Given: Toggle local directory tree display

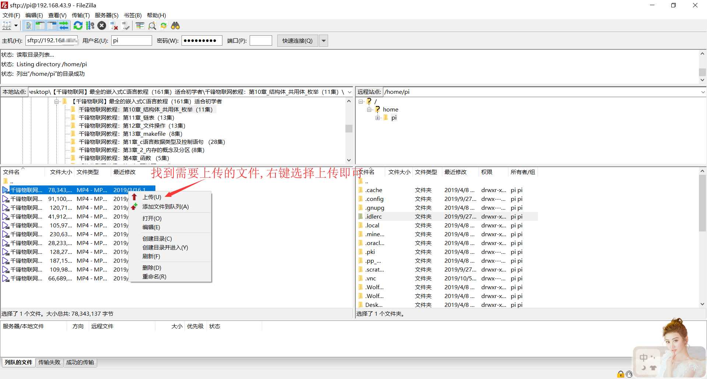Looking at the screenshot, I should [40, 26].
